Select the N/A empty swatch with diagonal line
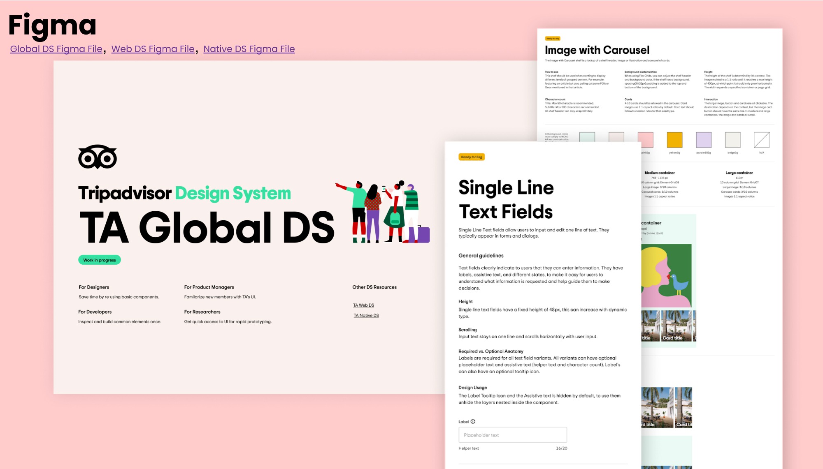The height and width of the screenshot is (469, 823). 761,140
